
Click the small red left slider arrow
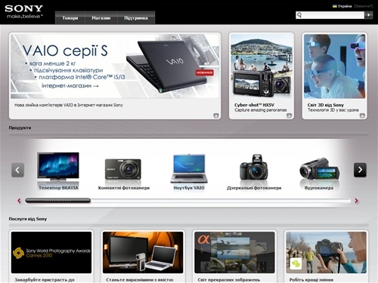click(x=19, y=201)
